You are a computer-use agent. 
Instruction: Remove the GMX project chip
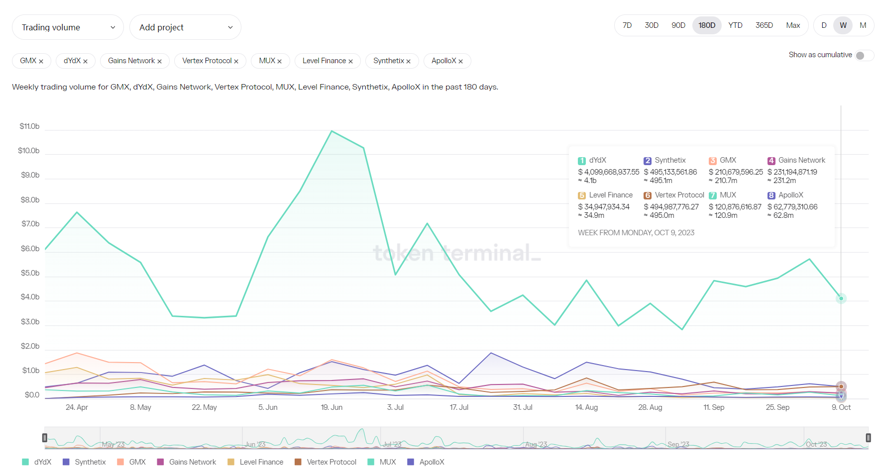point(41,61)
